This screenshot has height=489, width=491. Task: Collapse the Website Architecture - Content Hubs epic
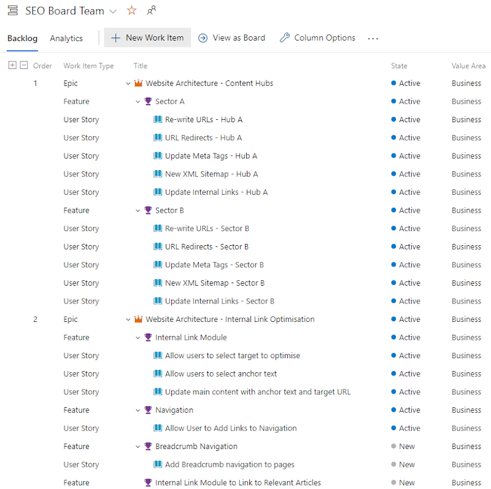point(128,84)
